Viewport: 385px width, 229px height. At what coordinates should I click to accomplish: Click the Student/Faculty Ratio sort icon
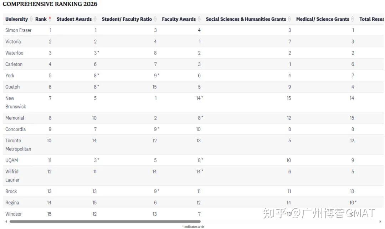pos(155,19)
